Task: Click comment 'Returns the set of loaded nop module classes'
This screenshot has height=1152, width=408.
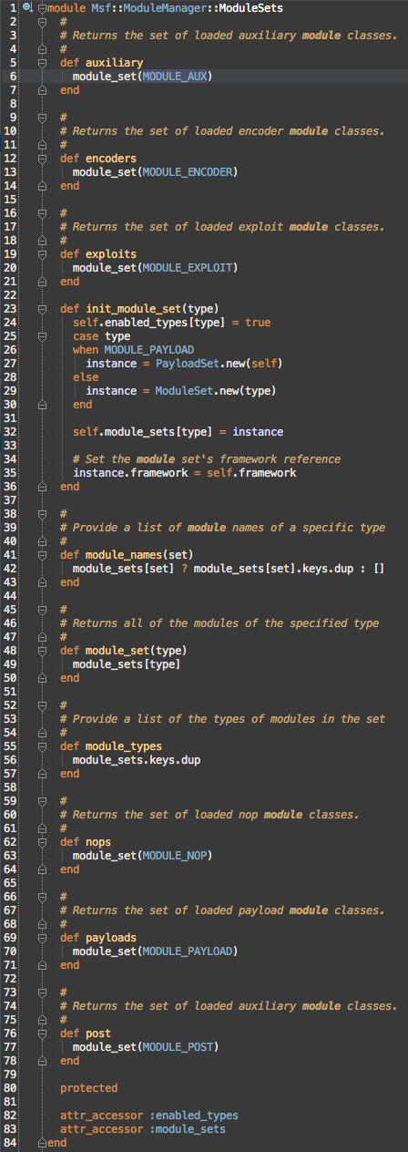Action: click(212, 815)
